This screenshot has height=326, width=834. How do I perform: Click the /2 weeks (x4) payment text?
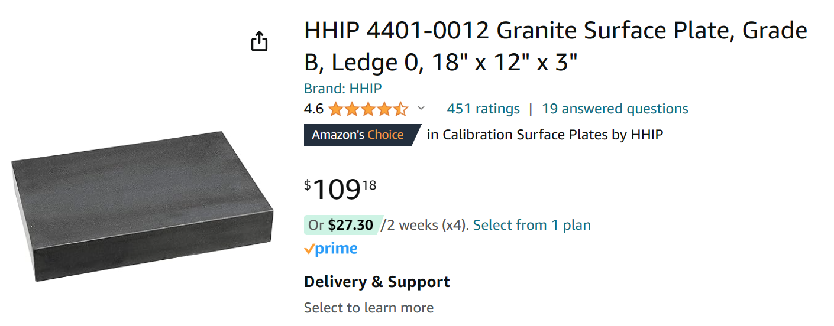tap(425, 225)
